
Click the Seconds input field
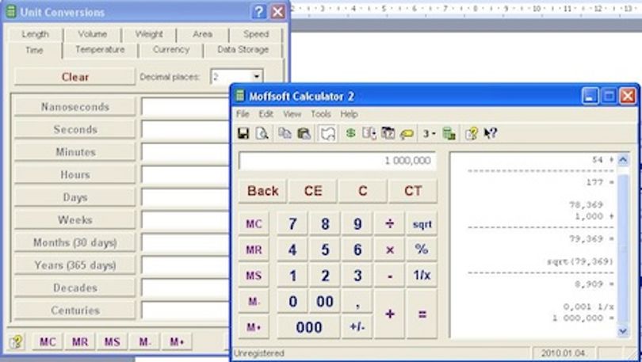pos(186,129)
